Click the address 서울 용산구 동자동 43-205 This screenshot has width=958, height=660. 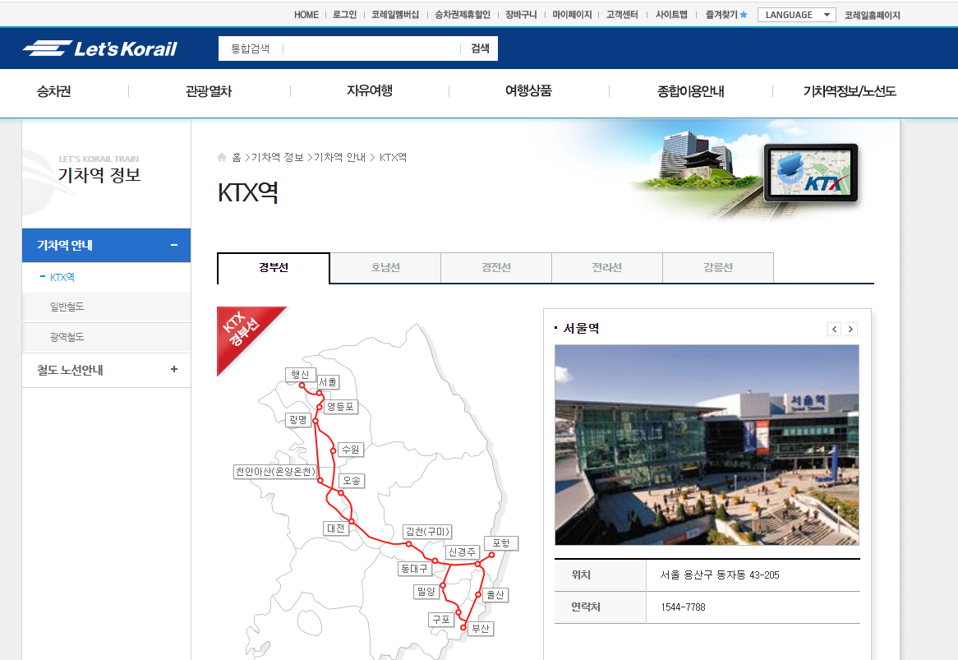click(720, 575)
